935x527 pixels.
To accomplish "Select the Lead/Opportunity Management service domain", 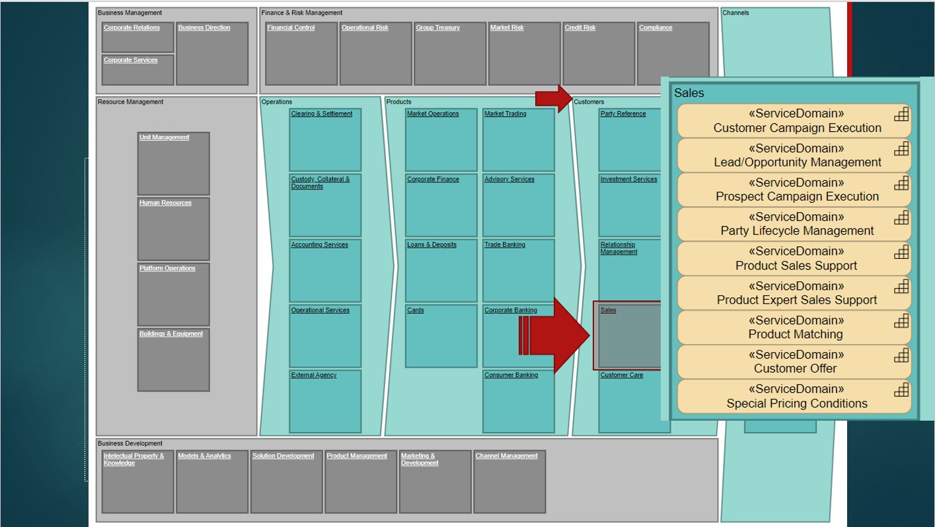I will click(794, 155).
